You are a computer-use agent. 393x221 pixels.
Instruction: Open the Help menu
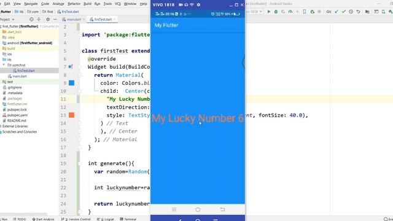pyautogui.click(x=143, y=4)
